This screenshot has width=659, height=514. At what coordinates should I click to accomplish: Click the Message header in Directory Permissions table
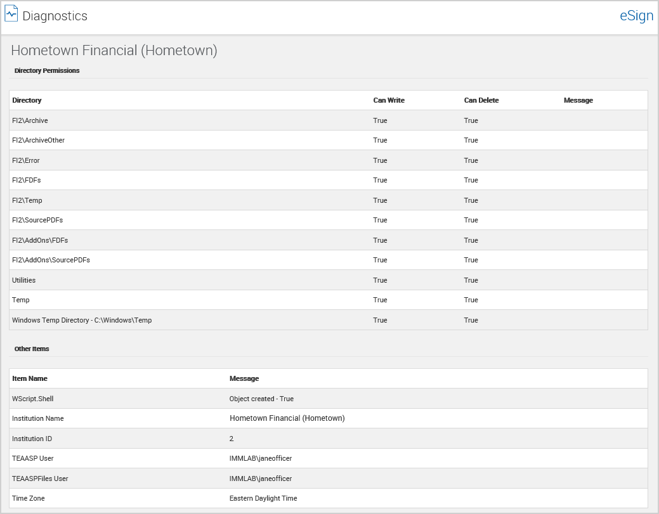pyautogui.click(x=578, y=100)
